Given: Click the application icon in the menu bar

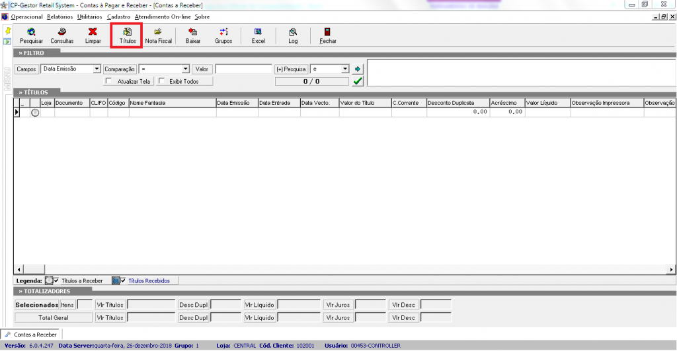Looking at the screenshot, I should pyautogui.click(x=5, y=16).
